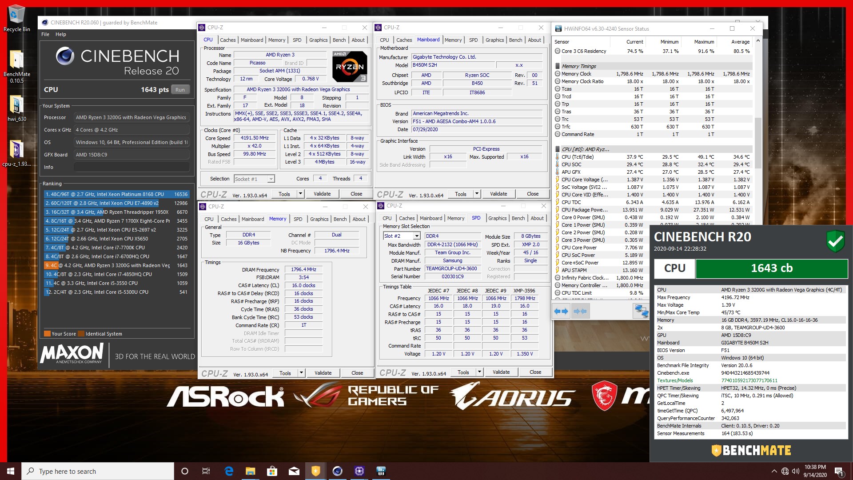
Task: Switch to Cinebench in the taskbar
Action: click(338, 471)
